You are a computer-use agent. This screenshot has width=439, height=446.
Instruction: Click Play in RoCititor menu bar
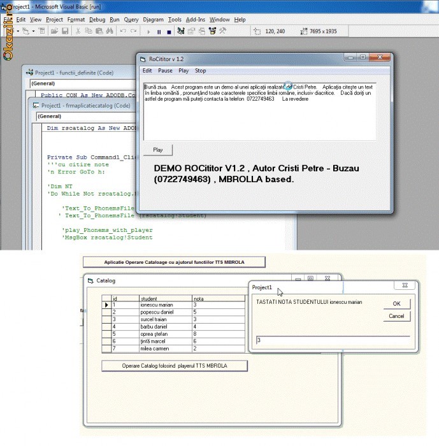tap(184, 71)
